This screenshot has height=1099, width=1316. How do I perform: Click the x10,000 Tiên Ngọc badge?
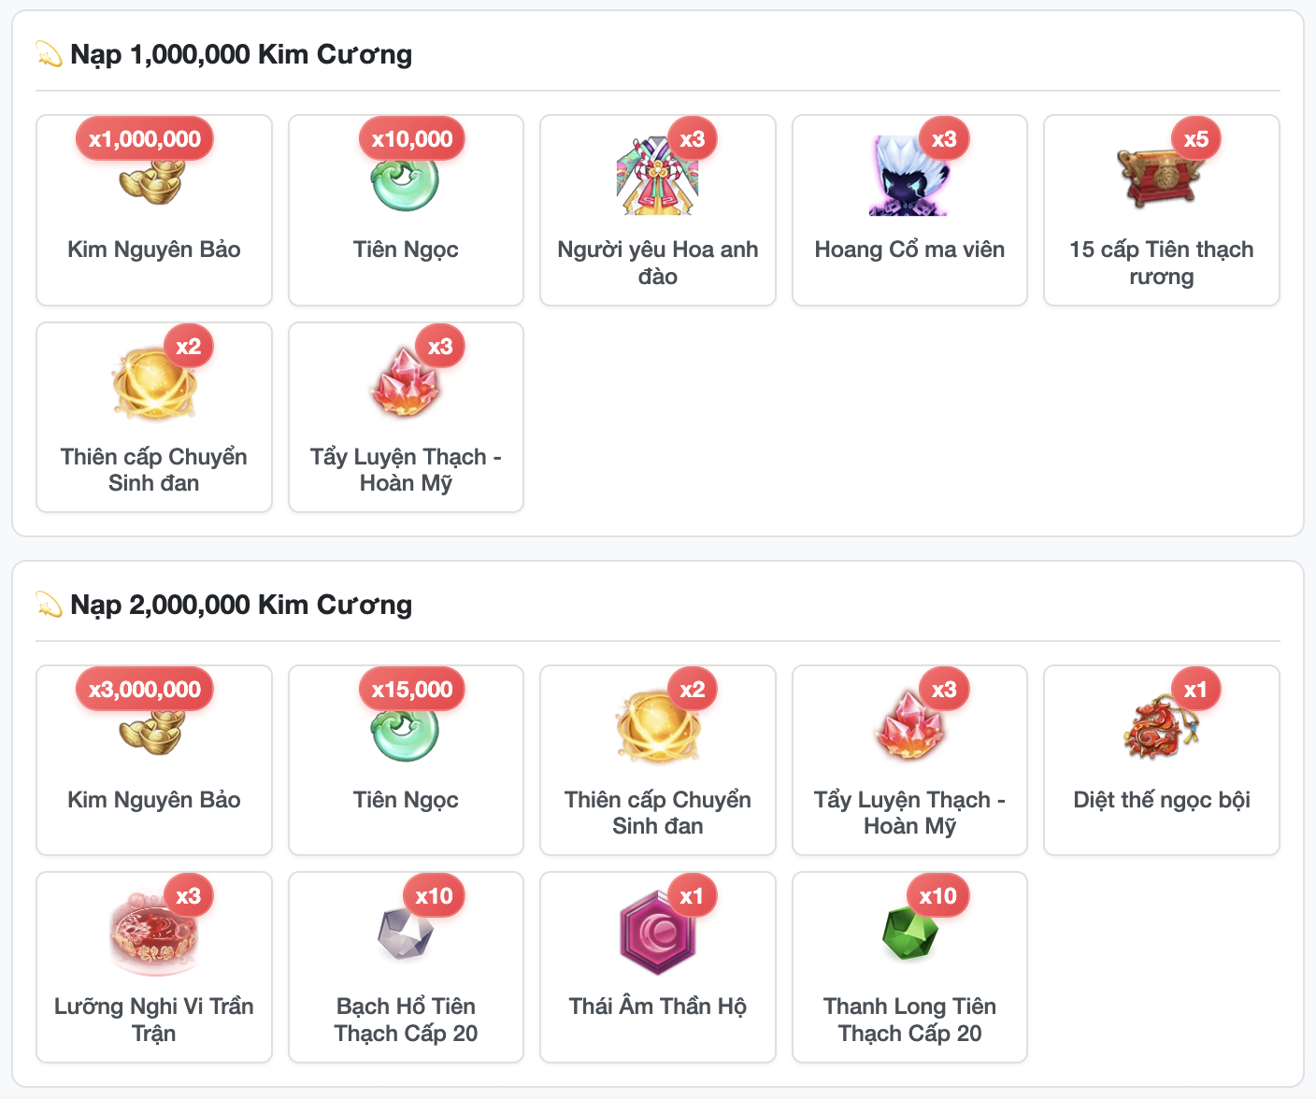coord(412,139)
